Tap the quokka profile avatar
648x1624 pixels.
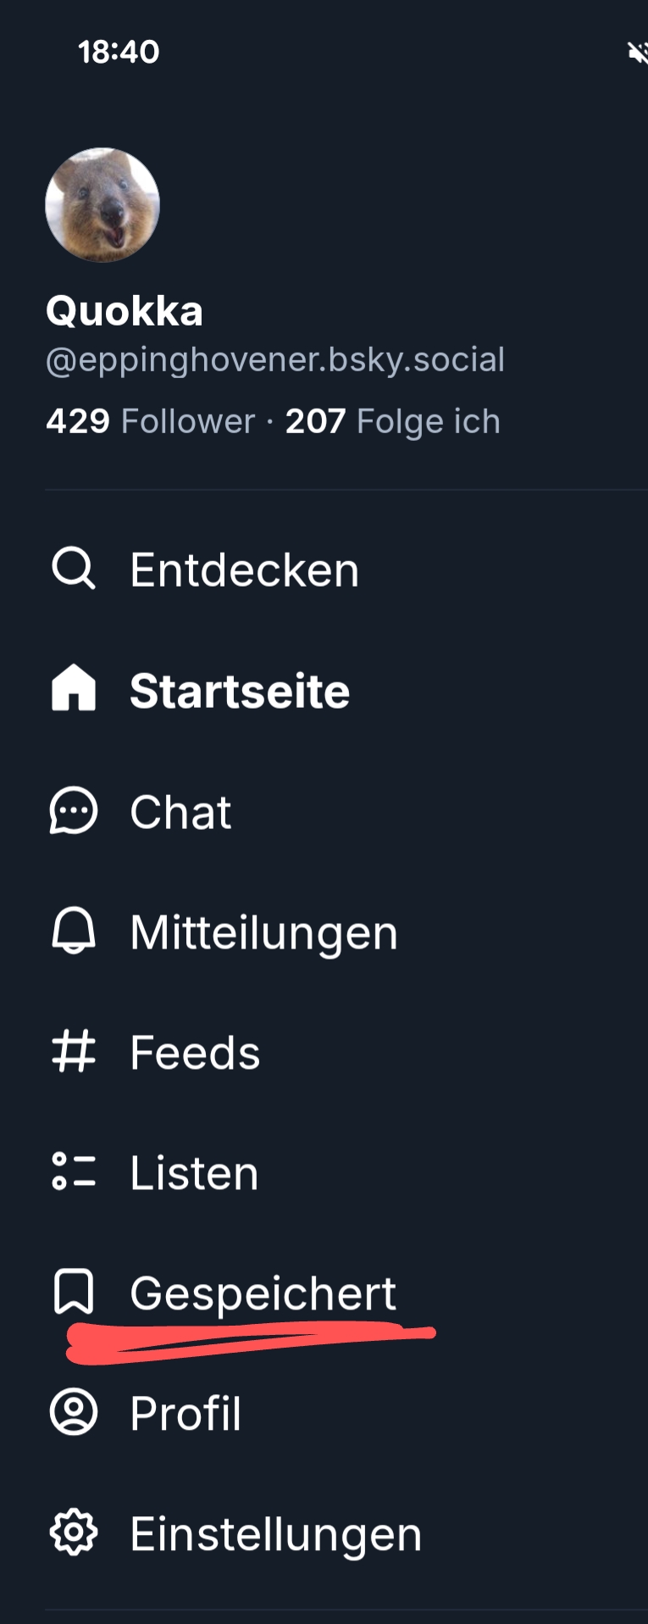pos(102,205)
